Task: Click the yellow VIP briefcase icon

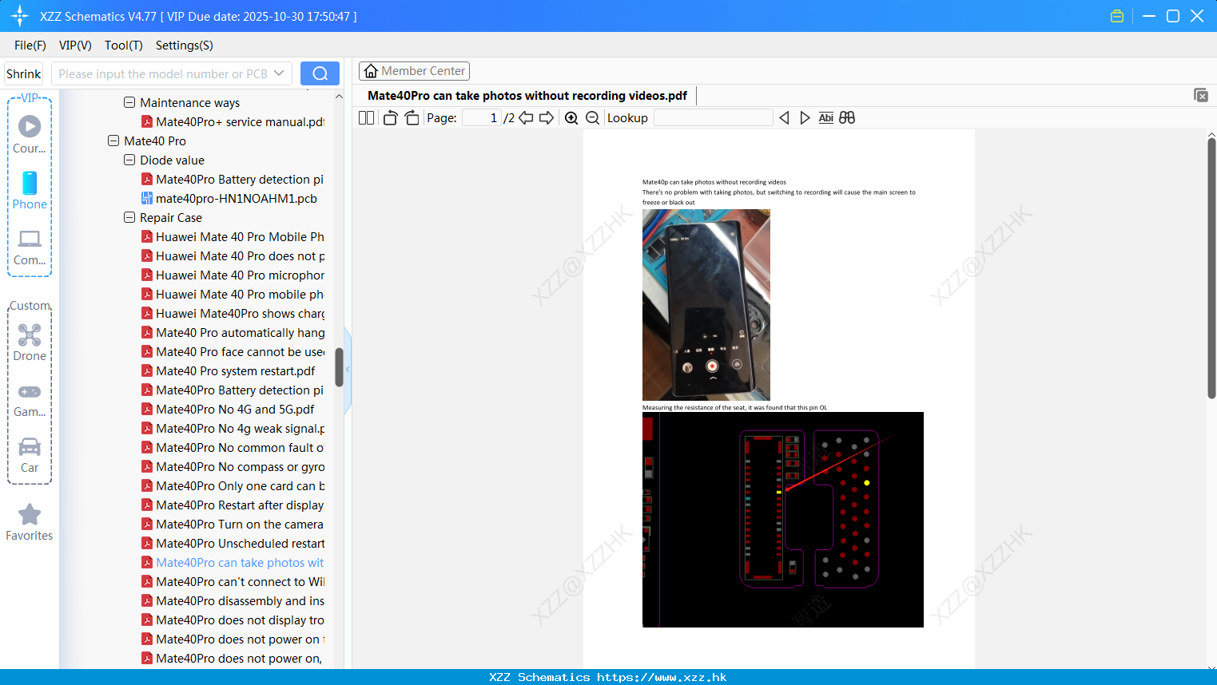Action: (1117, 16)
